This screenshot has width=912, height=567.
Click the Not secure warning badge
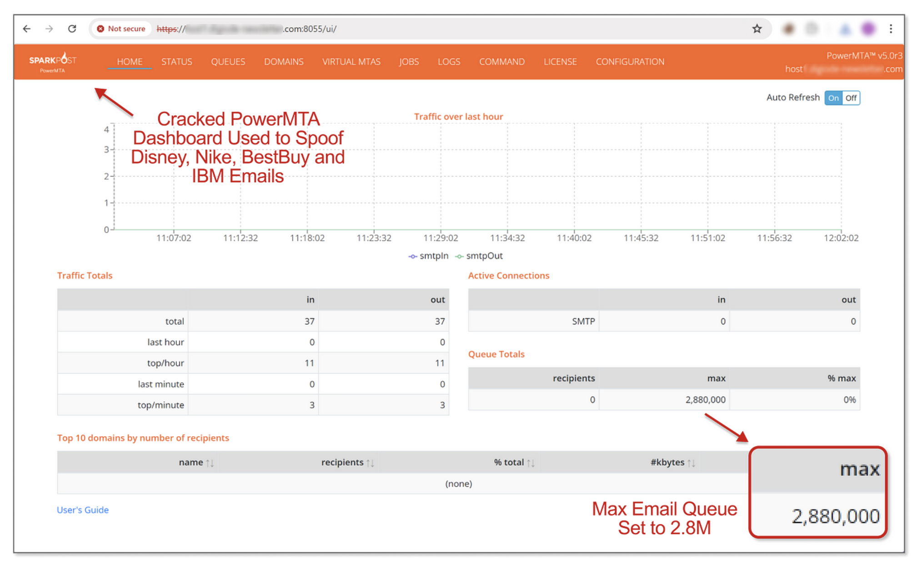121,29
